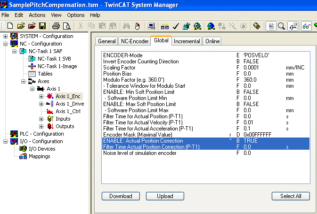Select I/O Devices tree item

[42, 149]
